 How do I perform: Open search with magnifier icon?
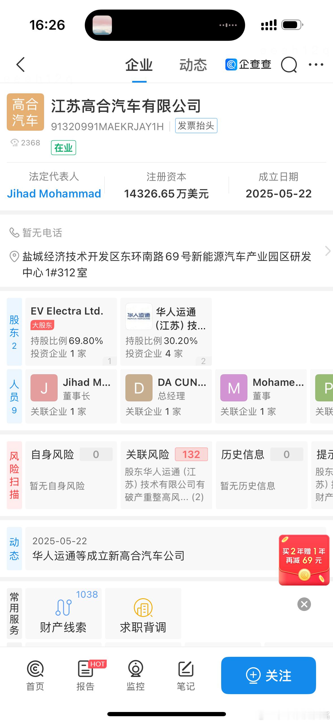pos(289,65)
